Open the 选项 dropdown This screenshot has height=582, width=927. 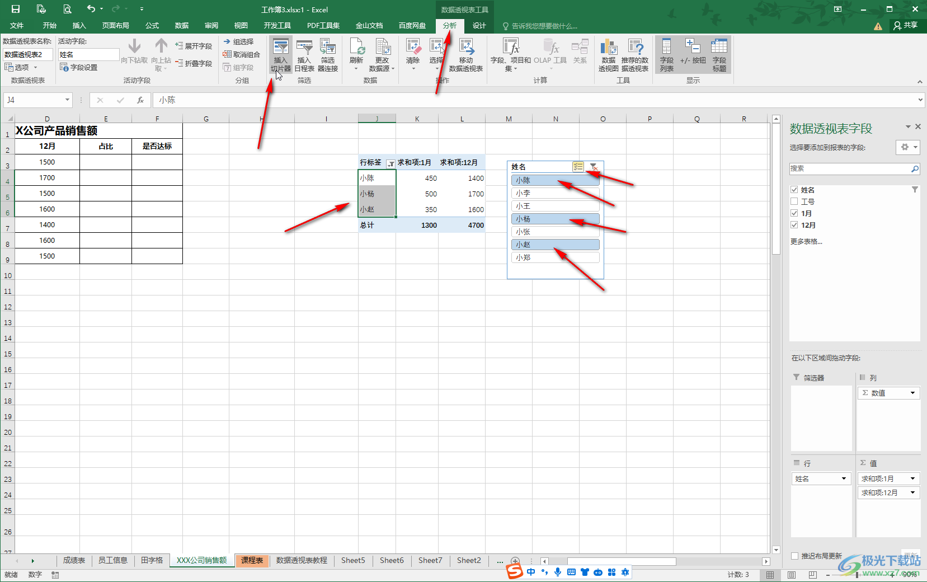21,67
